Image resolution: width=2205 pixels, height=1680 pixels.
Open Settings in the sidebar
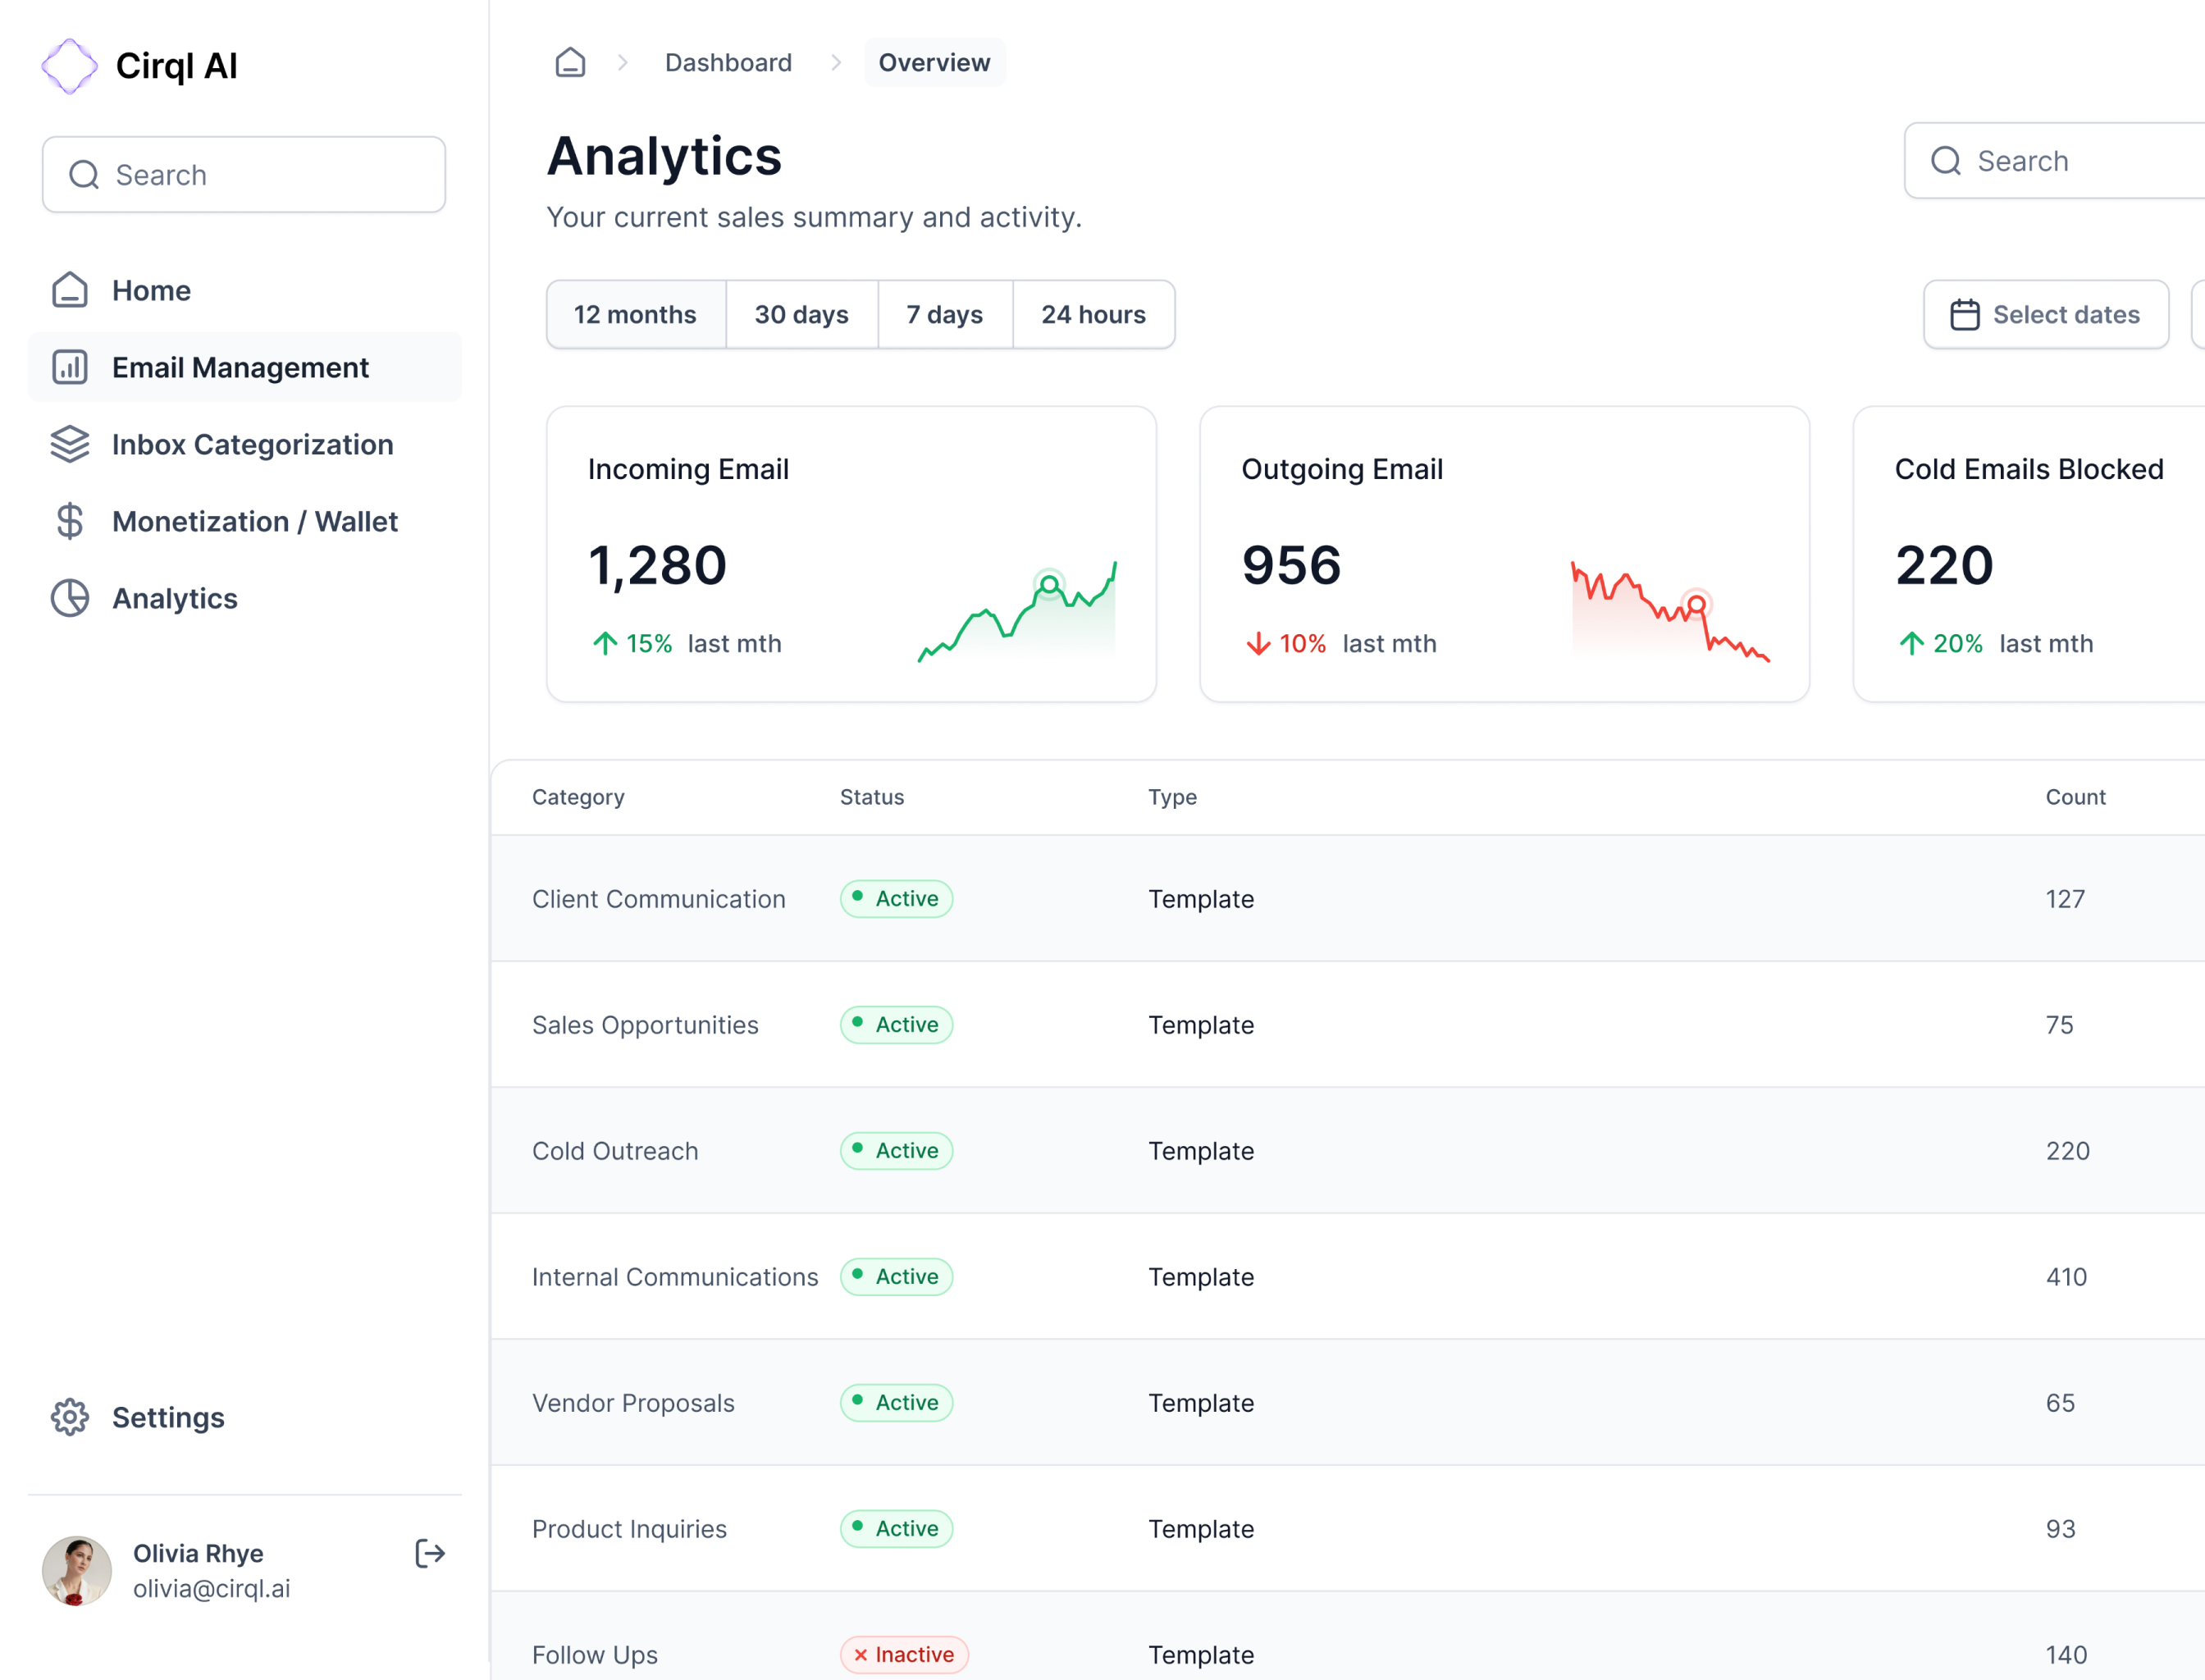245,1417
